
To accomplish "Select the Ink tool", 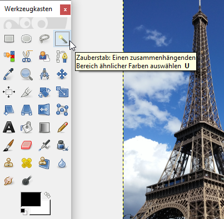I will 62,145.
